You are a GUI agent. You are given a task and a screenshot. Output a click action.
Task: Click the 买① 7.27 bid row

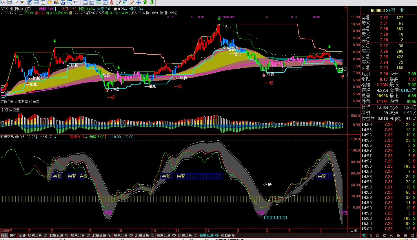click(x=389, y=46)
